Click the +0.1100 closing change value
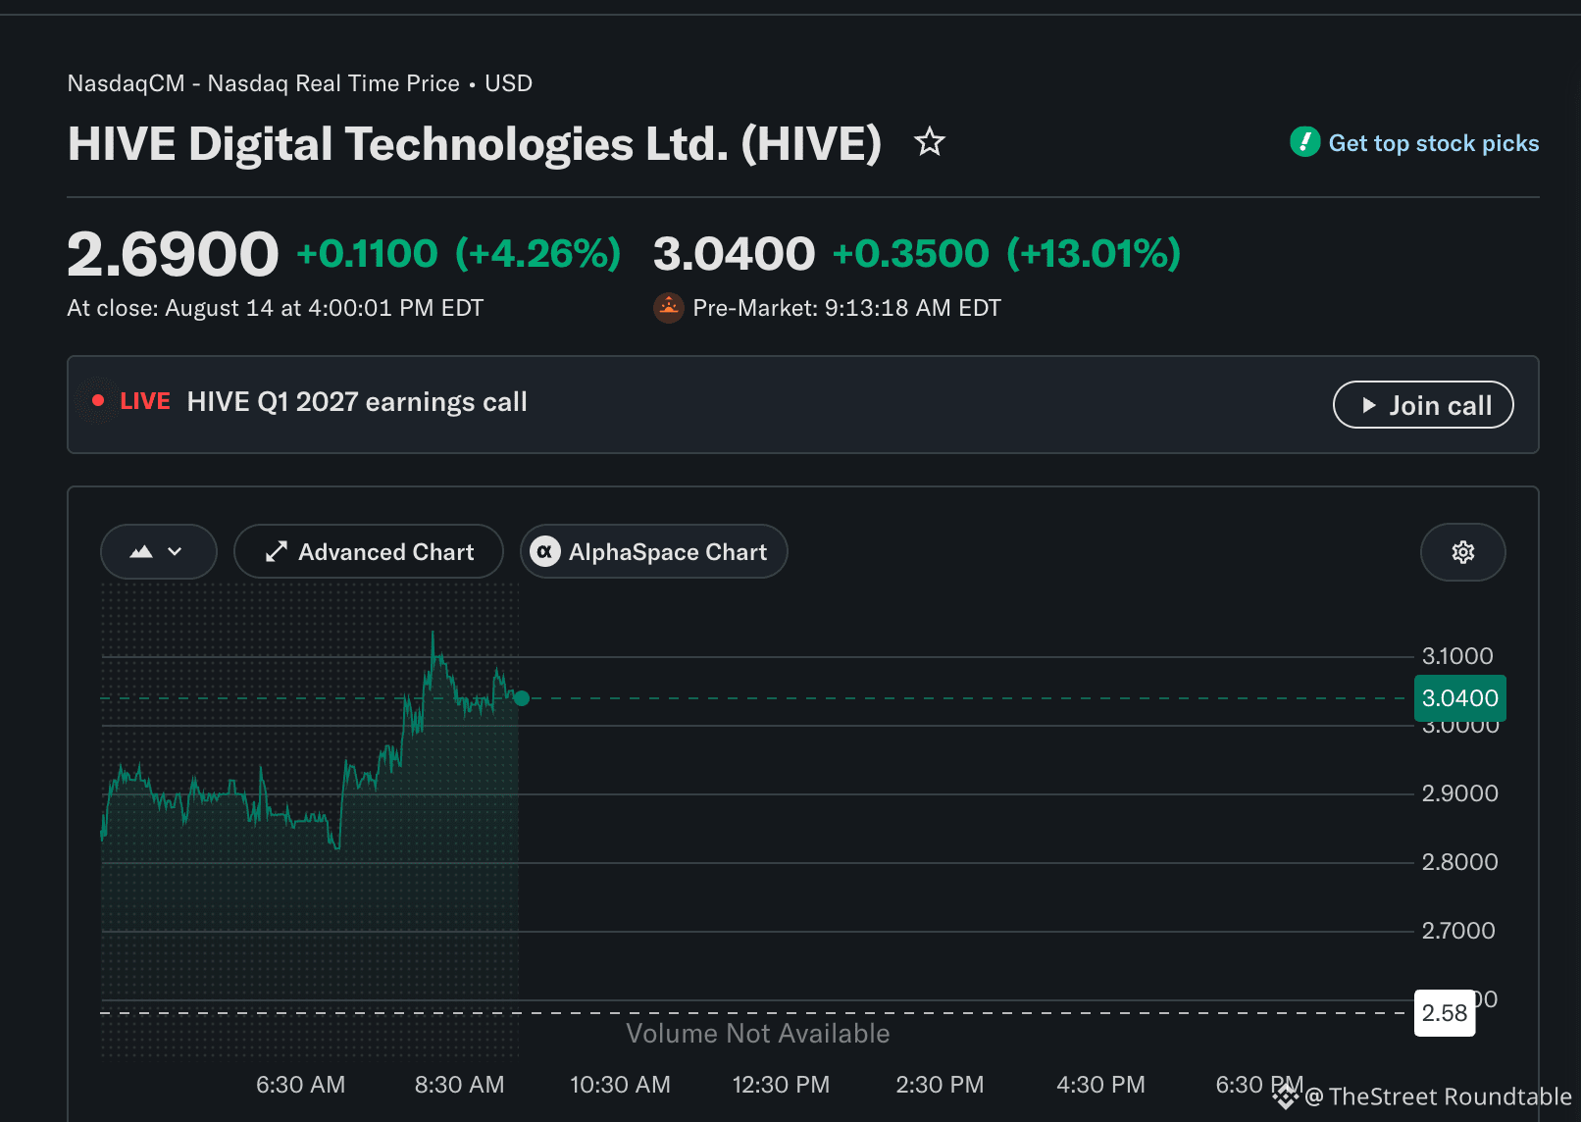The image size is (1581, 1122). coord(367,254)
